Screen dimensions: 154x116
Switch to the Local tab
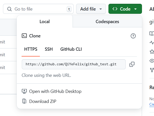(x=45, y=21)
